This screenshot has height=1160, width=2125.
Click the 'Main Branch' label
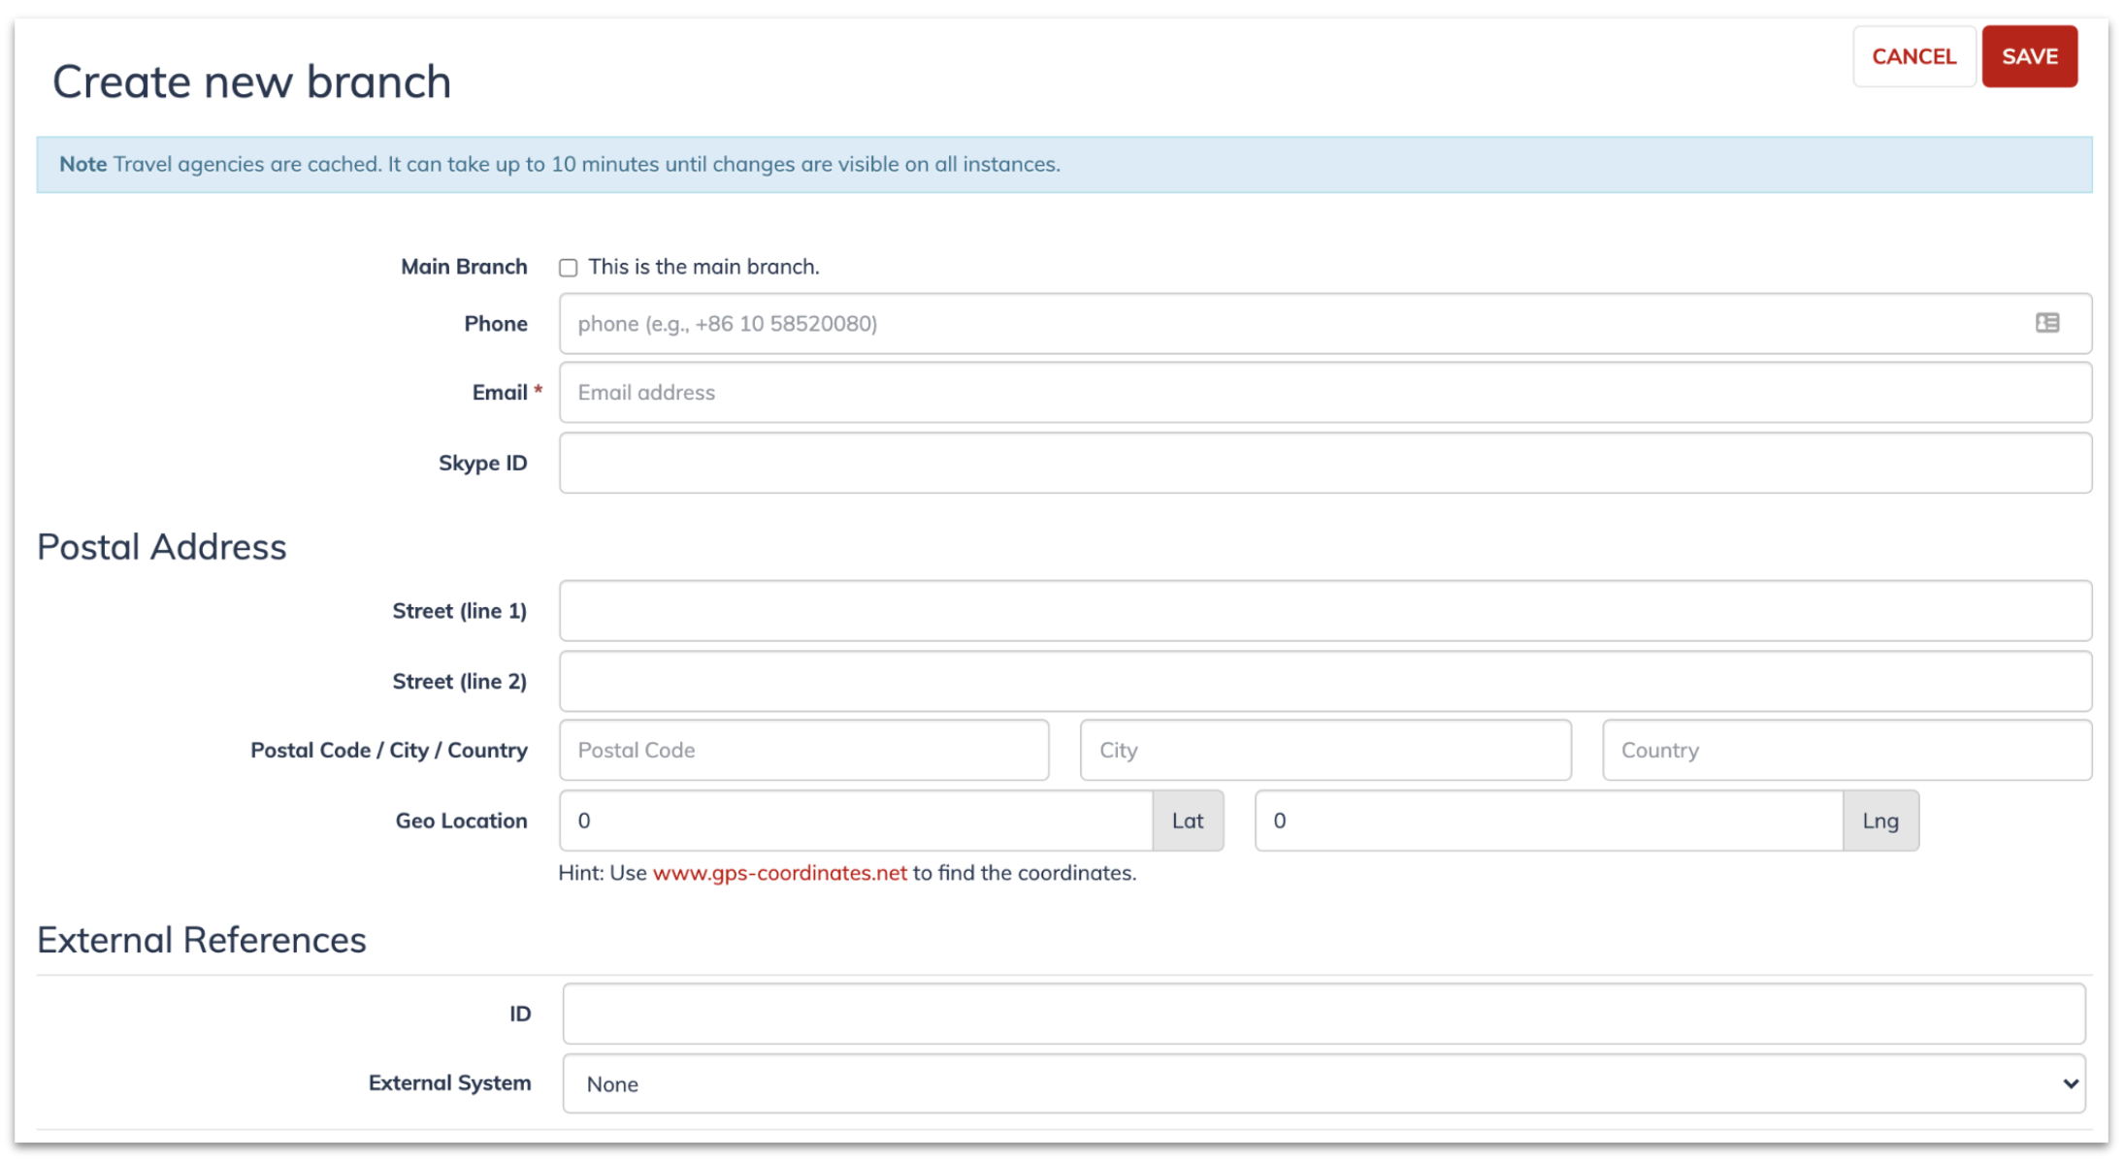coord(464,267)
